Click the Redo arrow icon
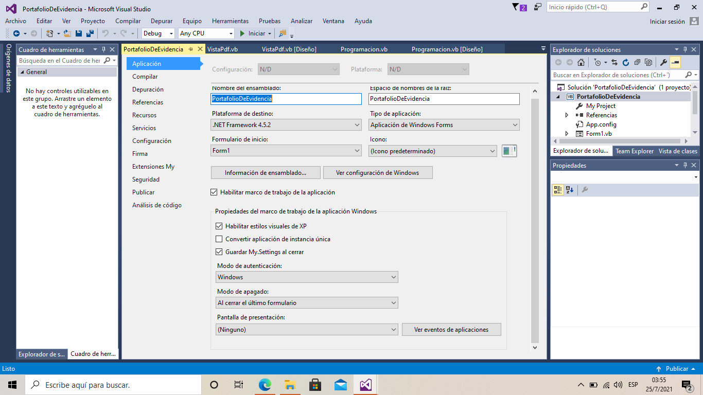 tap(124, 33)
